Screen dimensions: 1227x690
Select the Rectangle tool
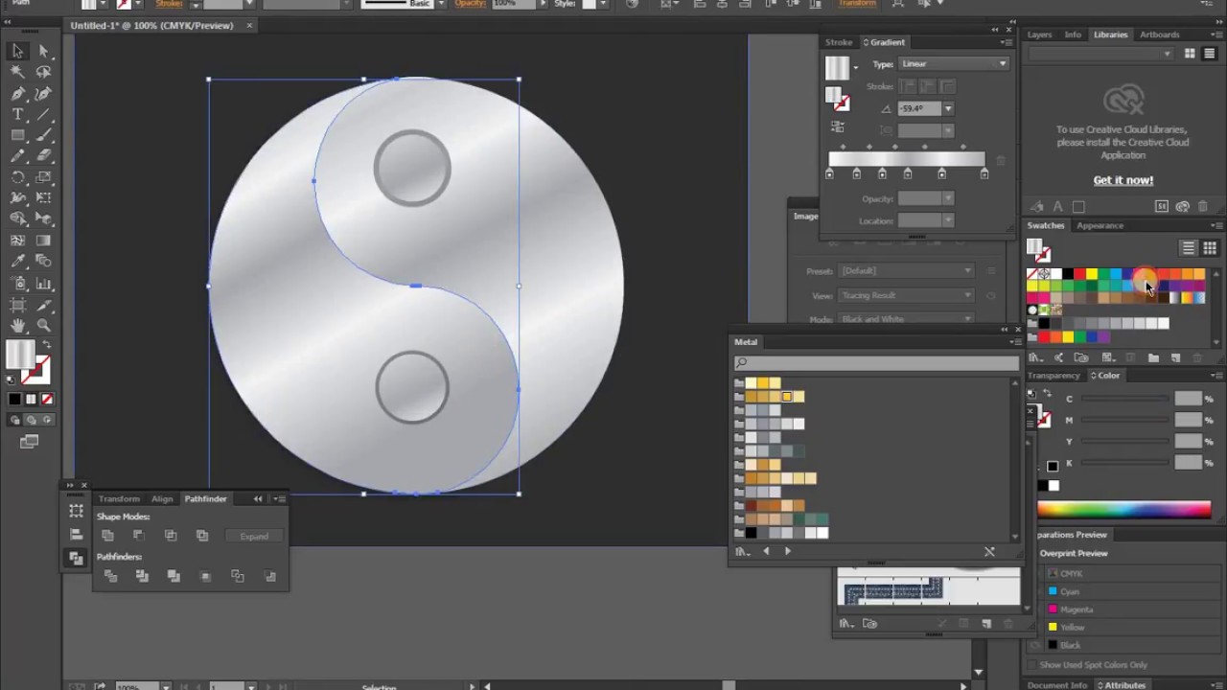(17, 135)
